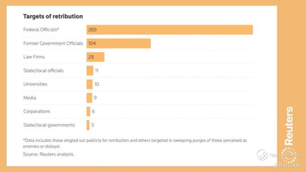The height and width of the screenshot is (172, 306).
Task: Click the Corporations category label
Action: (37, 111)
